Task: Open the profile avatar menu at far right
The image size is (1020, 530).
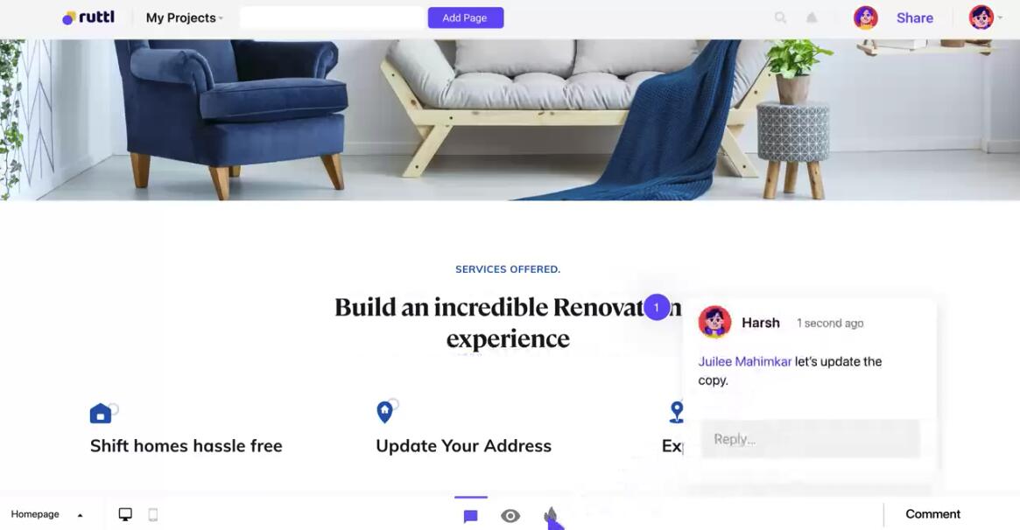Action: [985, 17]
